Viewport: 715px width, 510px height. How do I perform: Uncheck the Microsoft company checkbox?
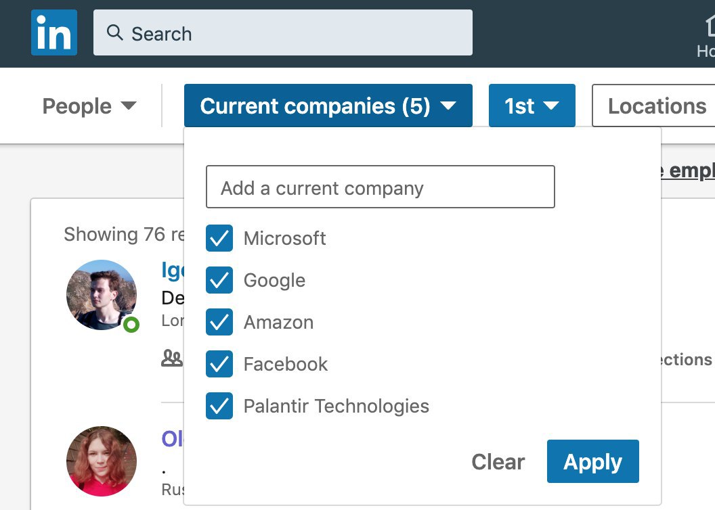(219, 238)
